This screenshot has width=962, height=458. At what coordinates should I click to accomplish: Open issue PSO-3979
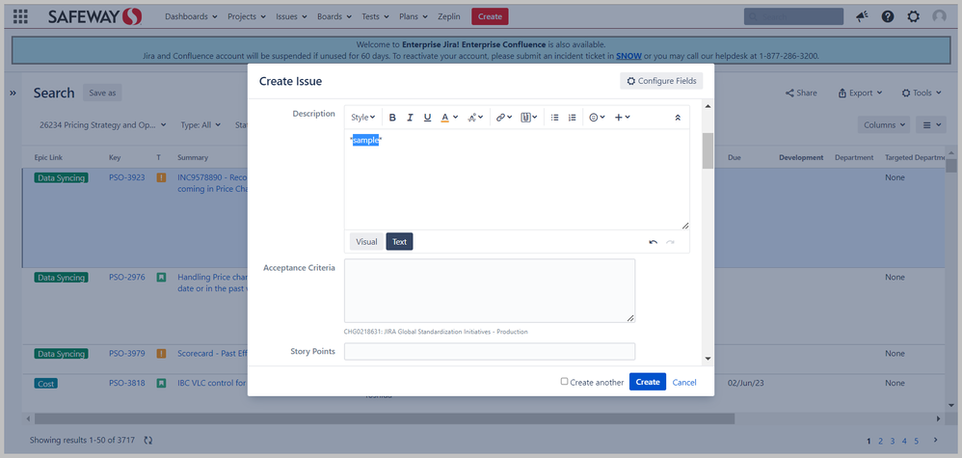point(127,354)
